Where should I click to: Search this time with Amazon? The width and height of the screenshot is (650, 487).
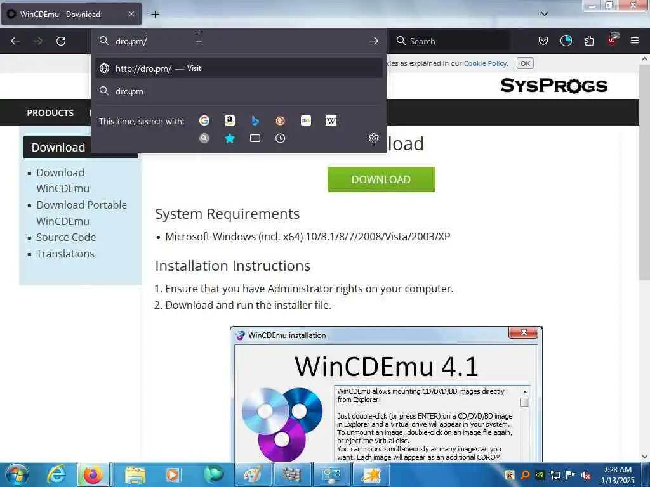(x=230, y=120)
